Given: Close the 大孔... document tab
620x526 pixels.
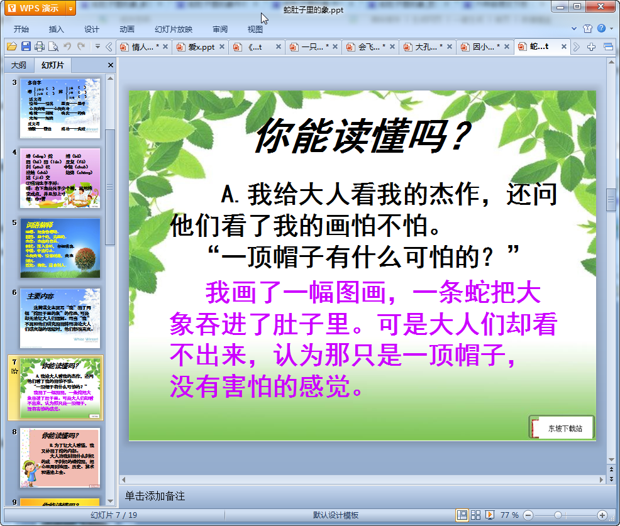Looking at the screenshot, I should click(x=449, y=47).
